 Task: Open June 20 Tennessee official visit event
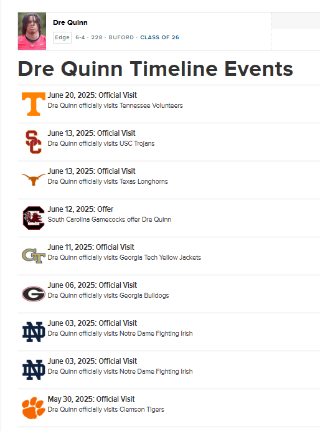(x=169, y=104)
